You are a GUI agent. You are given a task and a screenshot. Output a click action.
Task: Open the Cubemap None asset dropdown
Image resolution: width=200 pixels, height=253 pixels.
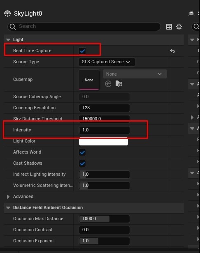[135, 74]
